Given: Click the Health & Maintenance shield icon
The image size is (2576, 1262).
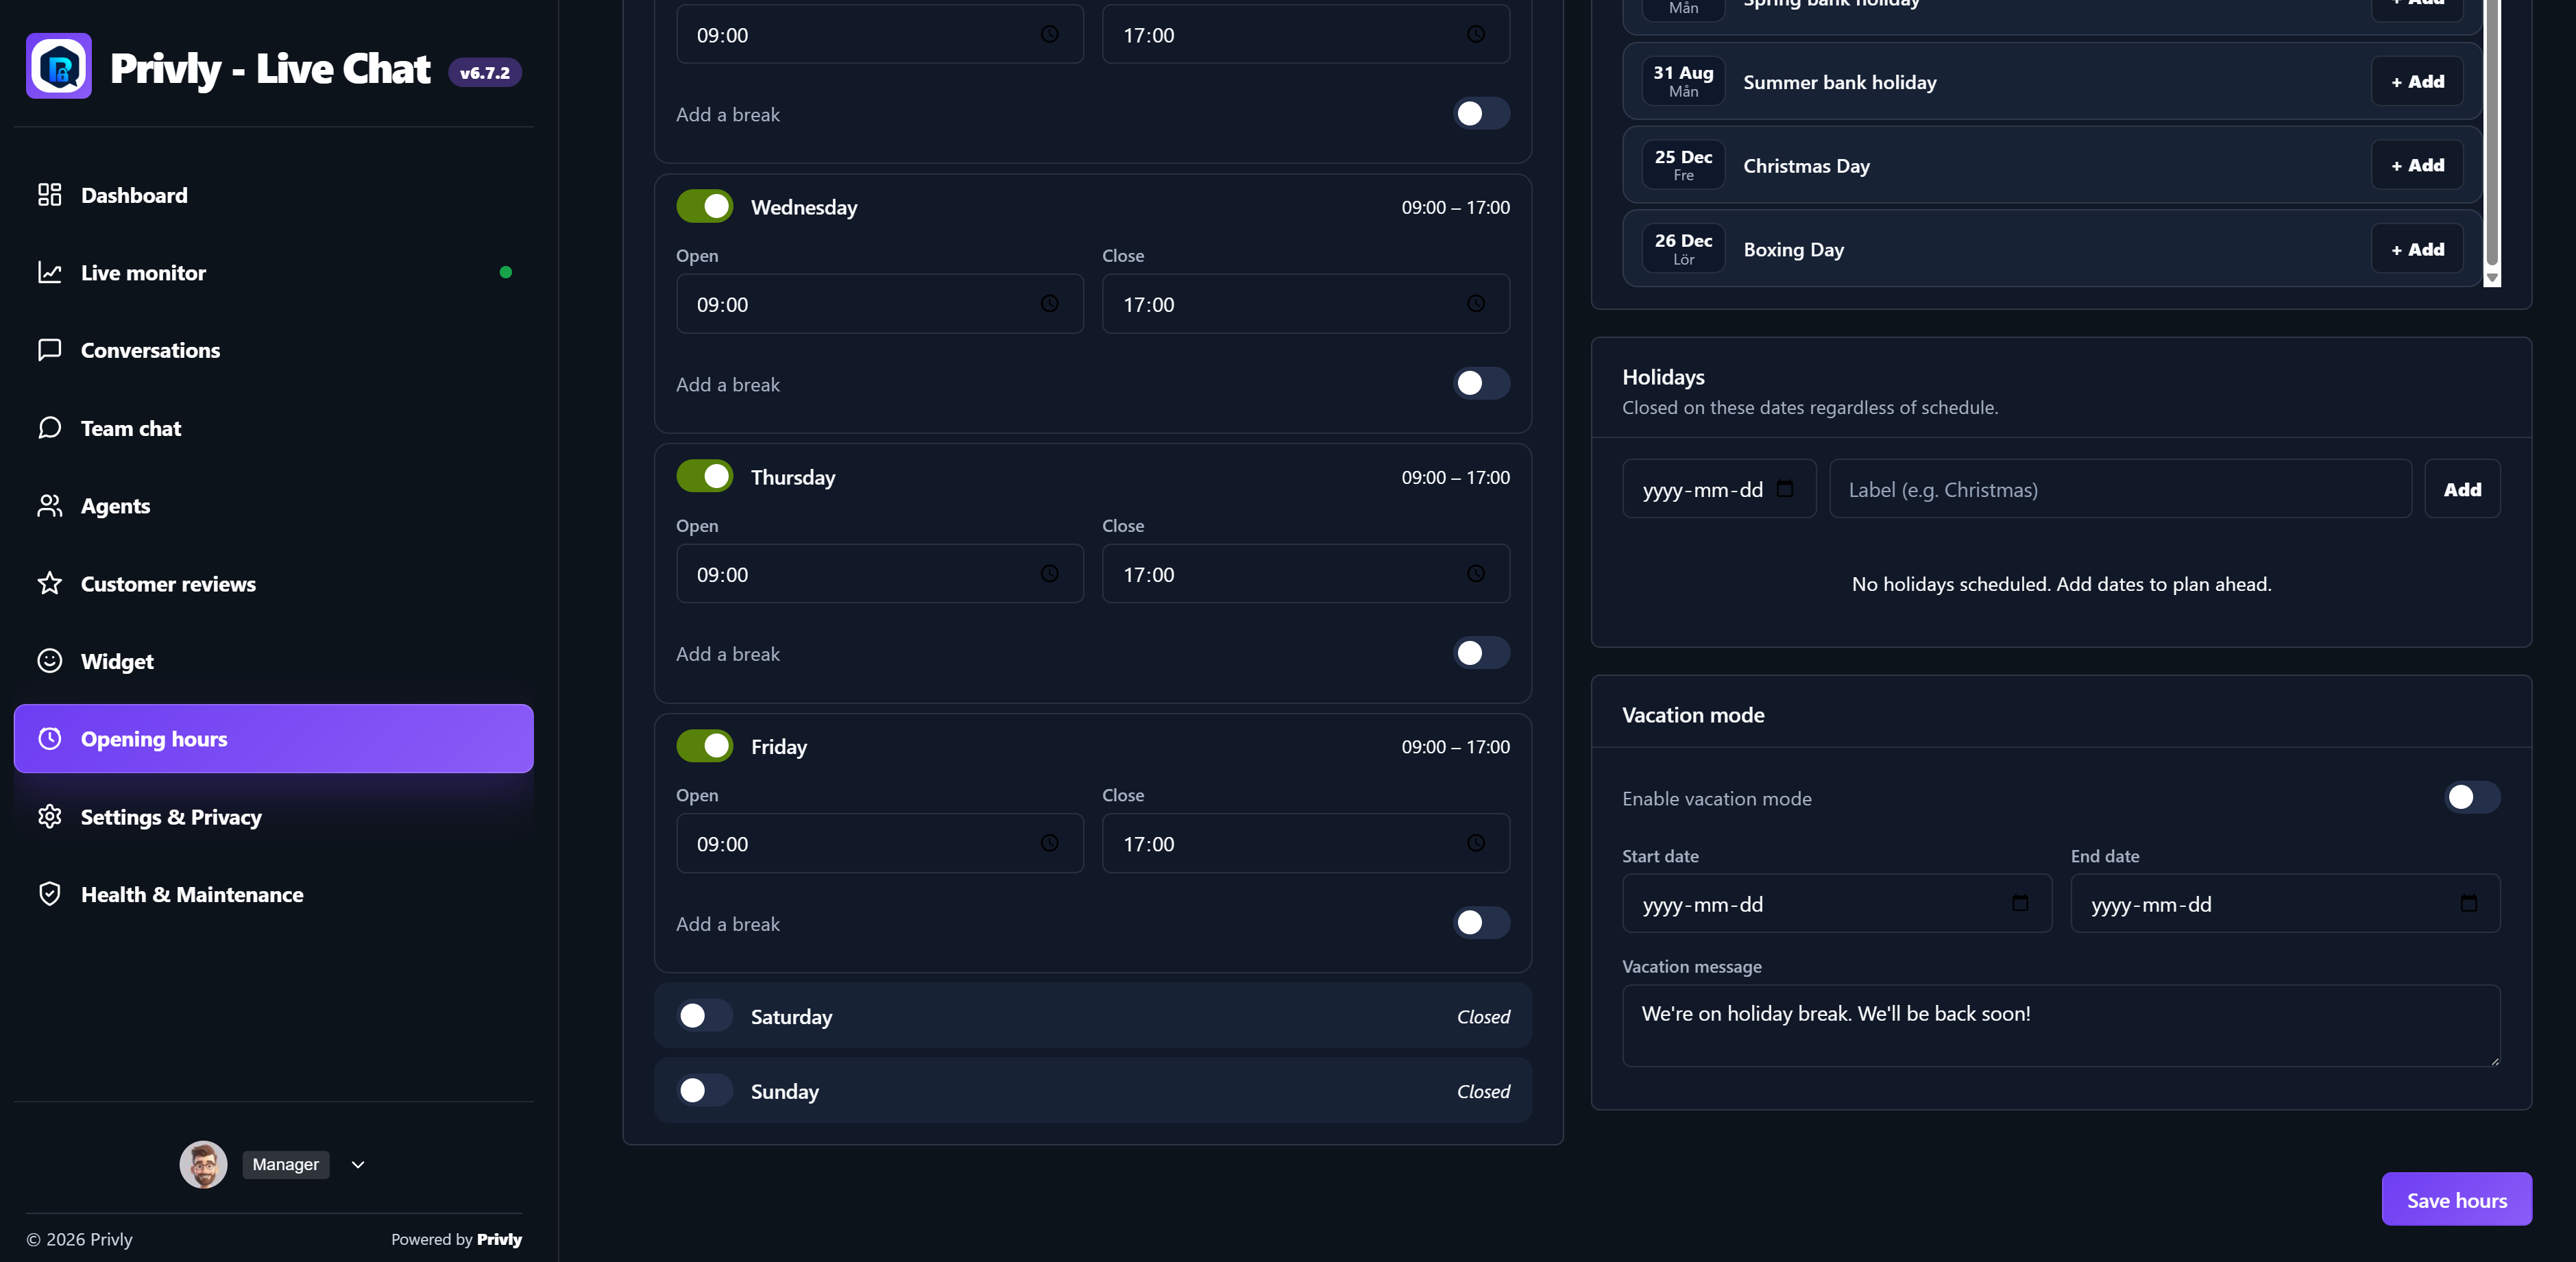Looking at the screenshot, I should [49, 894].
